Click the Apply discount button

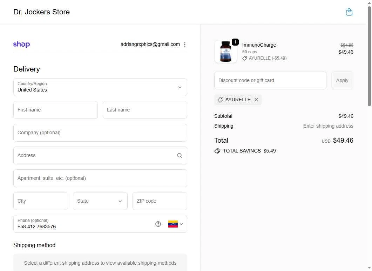342,80
